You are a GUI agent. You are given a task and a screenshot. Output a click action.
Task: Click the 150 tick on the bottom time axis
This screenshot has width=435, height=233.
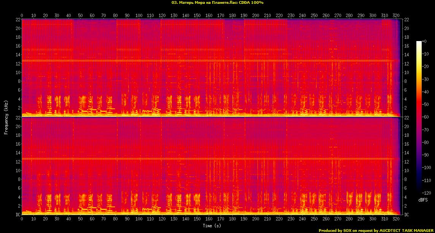197,219
